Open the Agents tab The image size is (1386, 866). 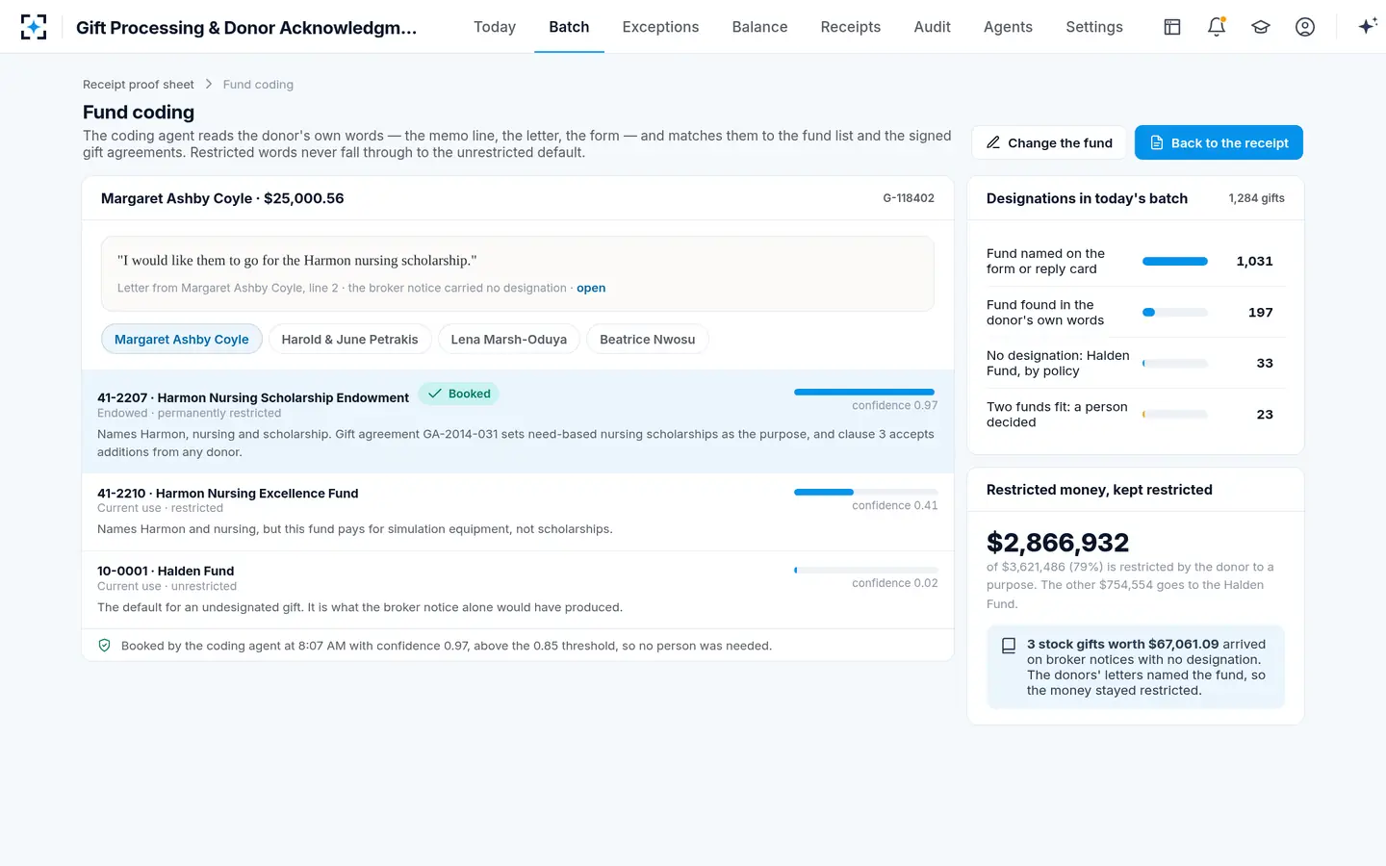[x=1008, y=27]
